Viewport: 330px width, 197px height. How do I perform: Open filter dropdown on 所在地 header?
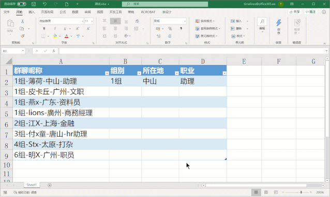pos(177,73)
